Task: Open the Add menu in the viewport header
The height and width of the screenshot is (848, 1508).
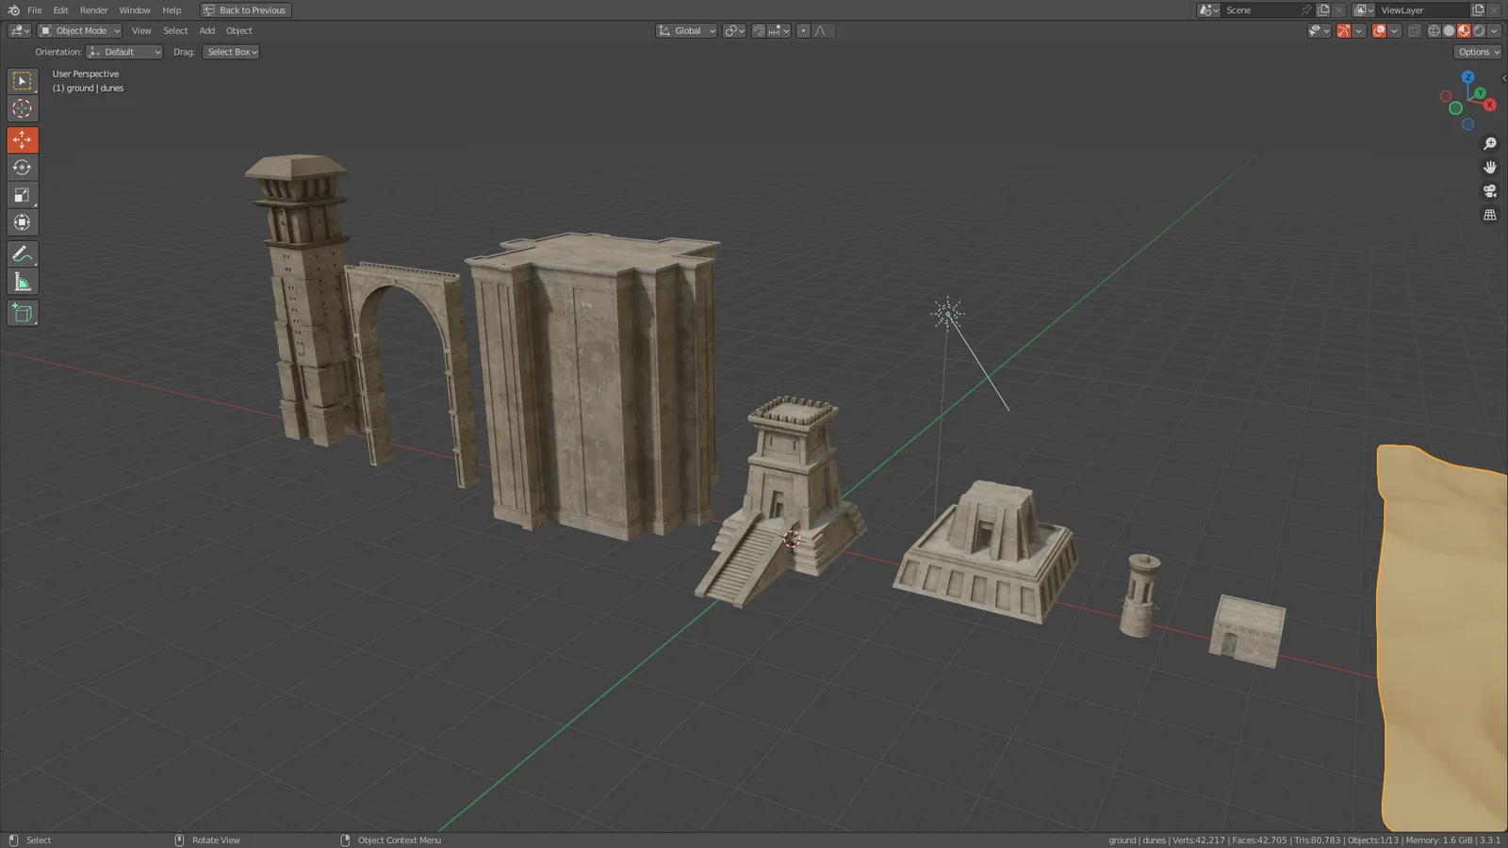Action: [206, 30]
